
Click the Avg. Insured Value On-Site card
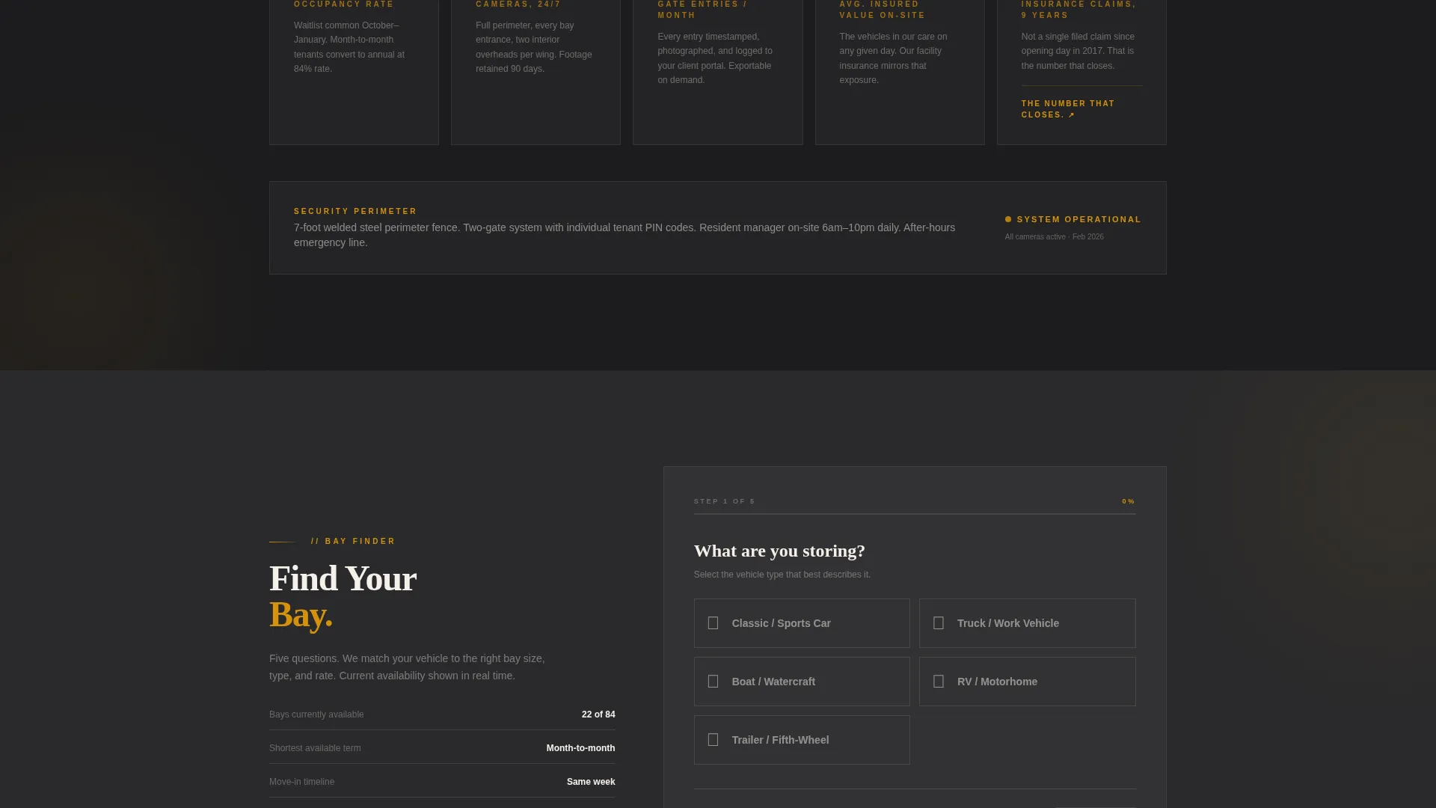(900, 72)
